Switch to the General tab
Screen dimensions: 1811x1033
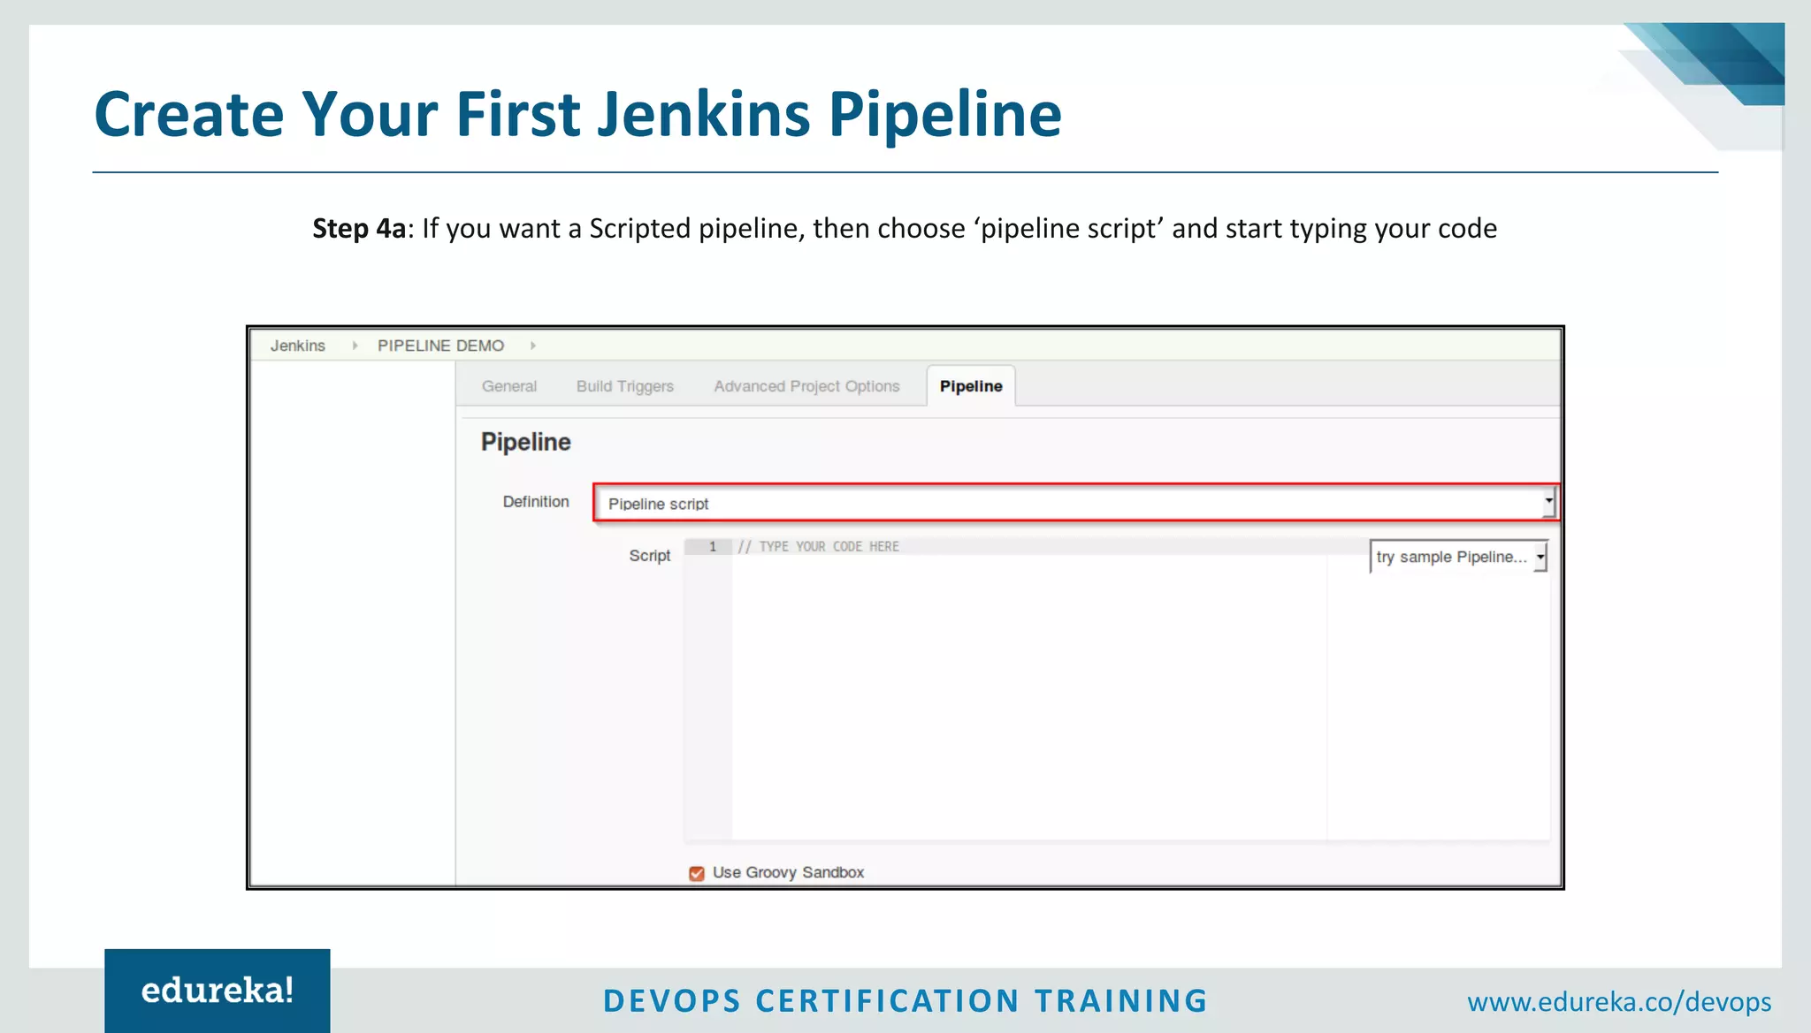(509, 386)
